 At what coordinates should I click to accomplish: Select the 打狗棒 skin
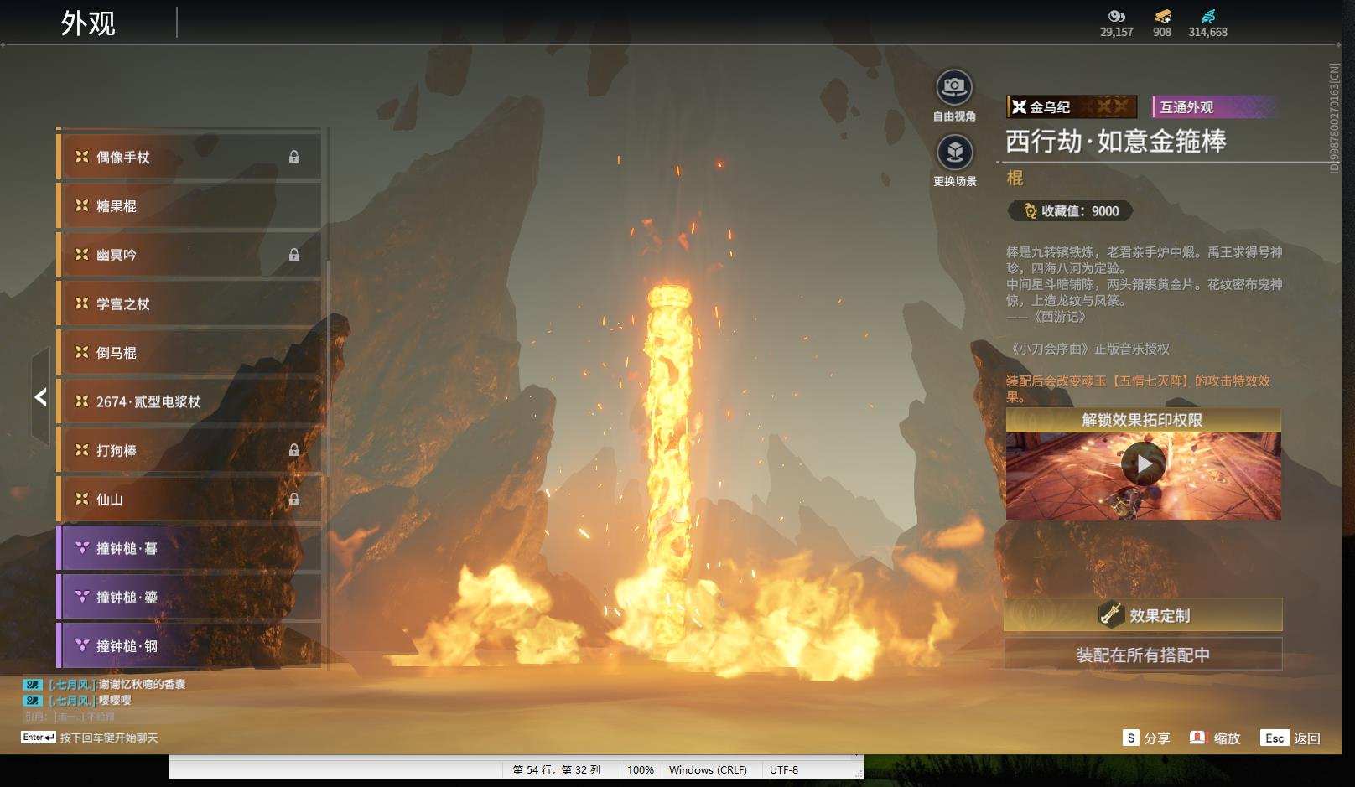click(x=189, y=450)
